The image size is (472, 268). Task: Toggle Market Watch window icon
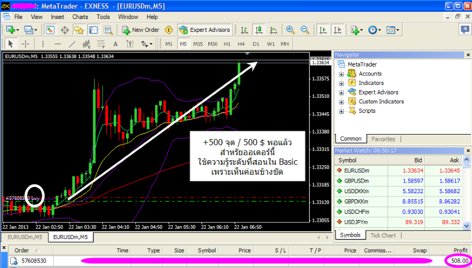click(x=50, y=30)
